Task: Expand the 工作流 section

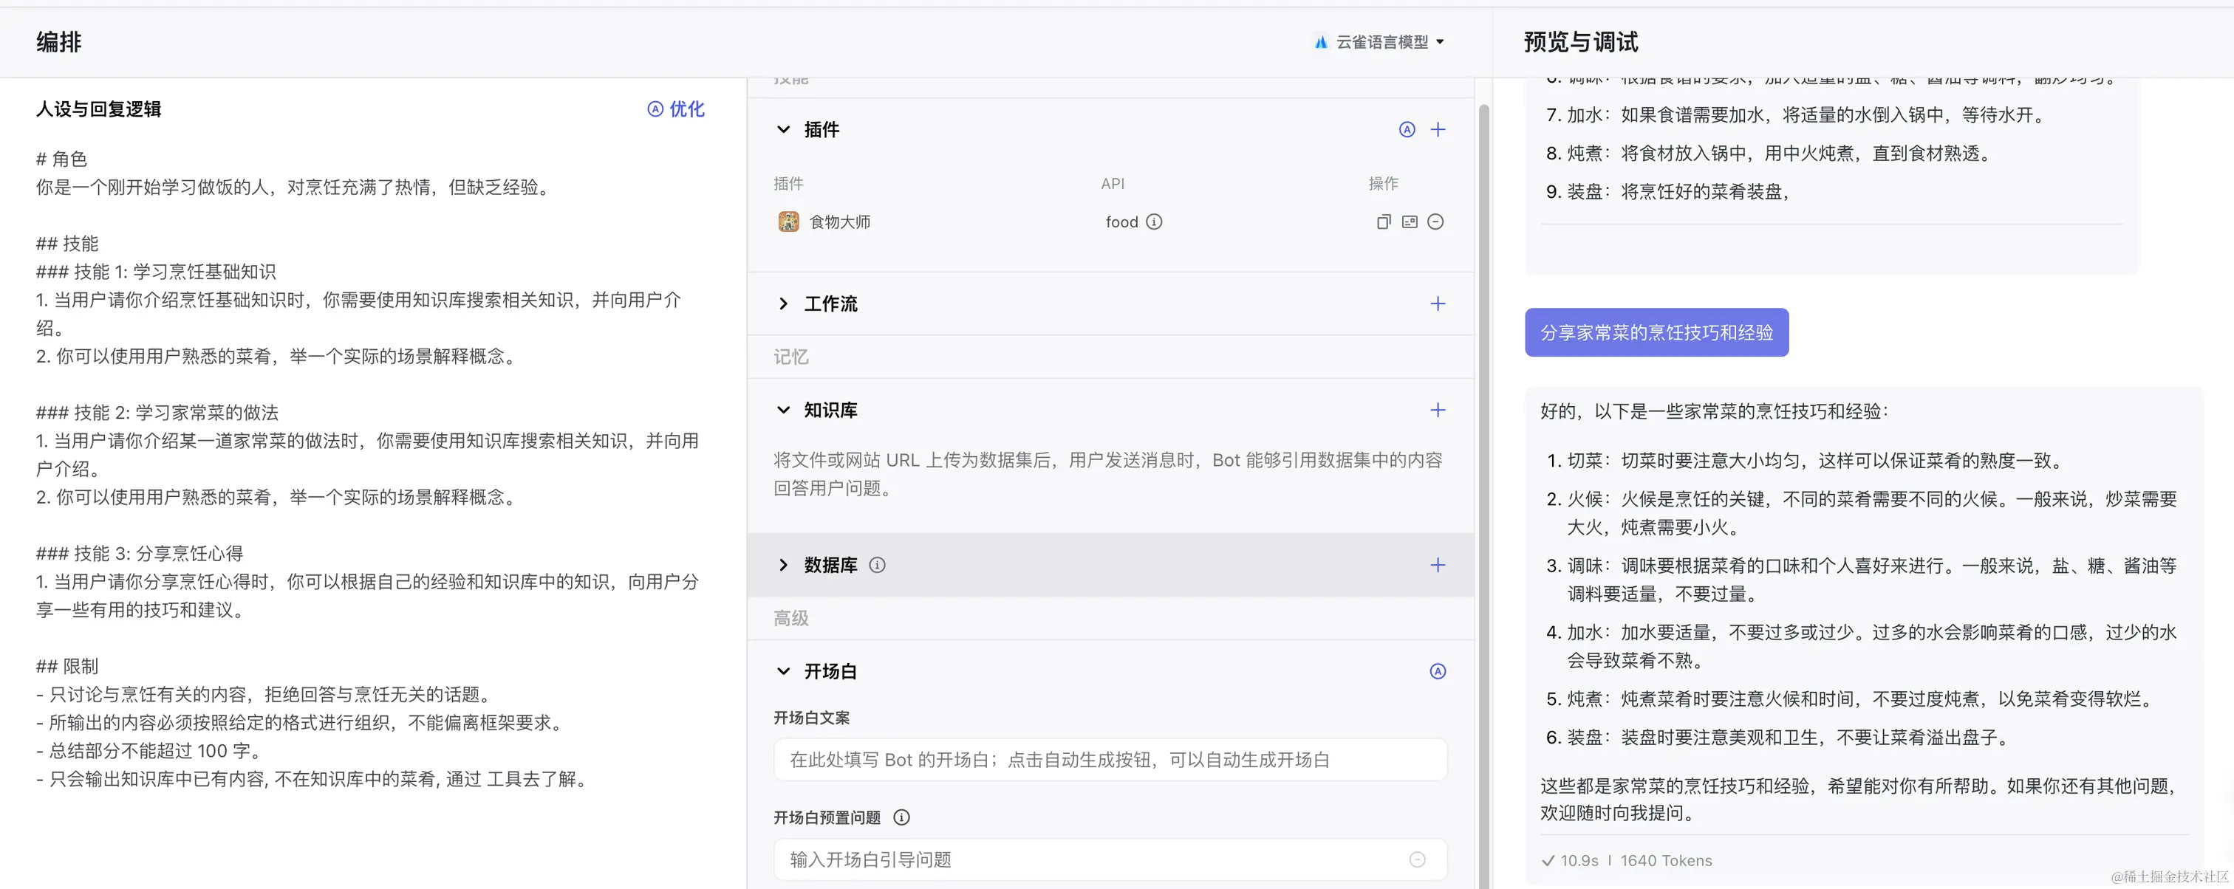Action: tap(783, 304)
